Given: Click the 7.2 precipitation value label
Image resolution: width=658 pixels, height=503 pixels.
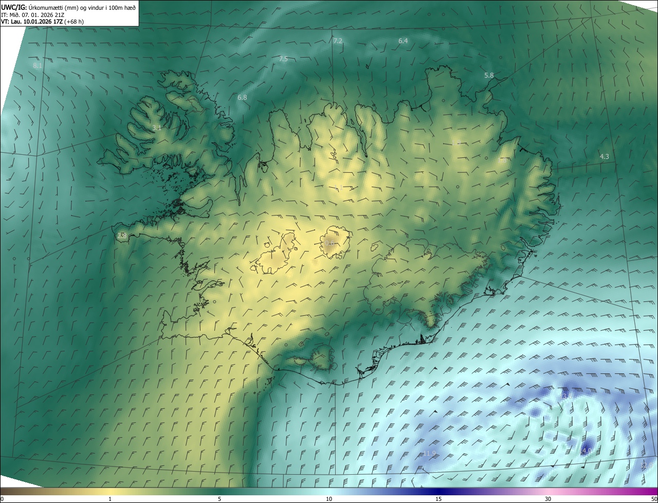Looking at the screenshot, I should (338, 41).
